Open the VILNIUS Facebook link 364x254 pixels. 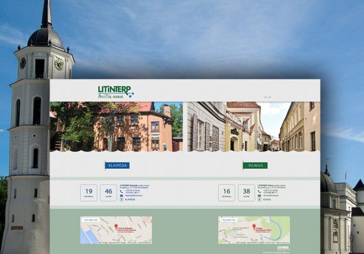267,200
